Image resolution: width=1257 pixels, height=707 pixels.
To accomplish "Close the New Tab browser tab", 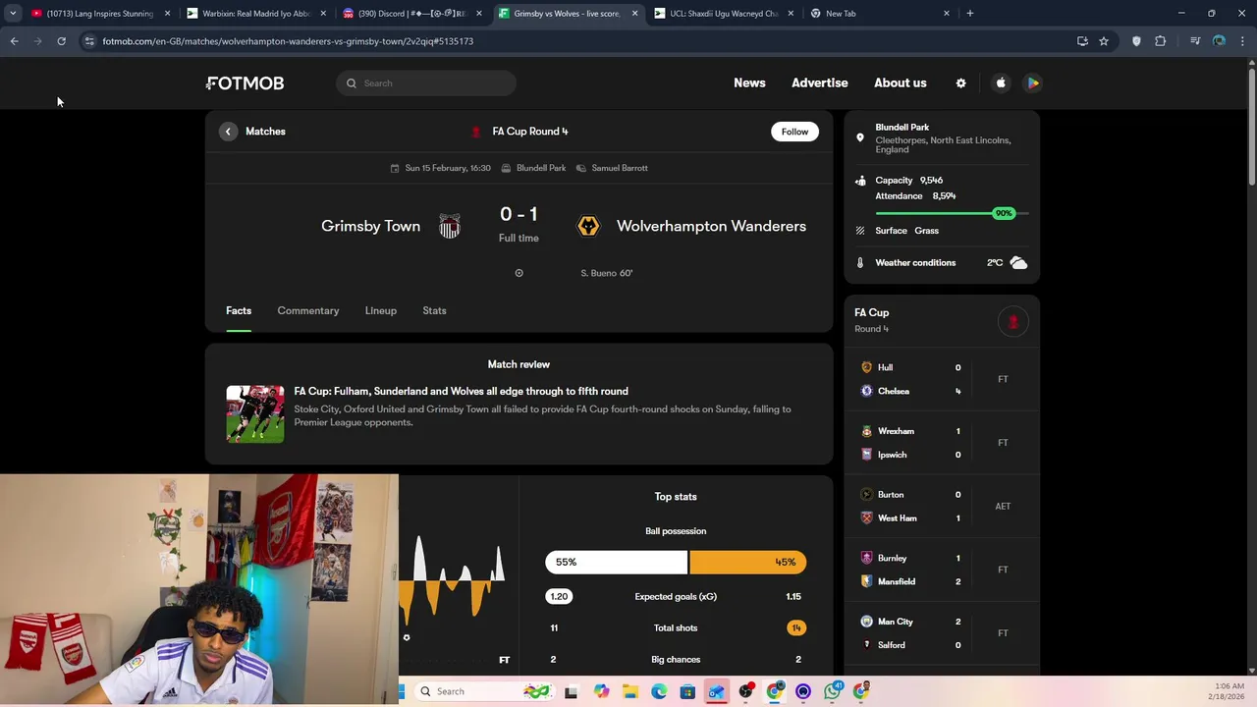I will coord(947,14).
